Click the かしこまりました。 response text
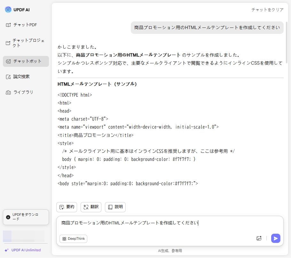The height and width of the screenshot is (258, 291). 77,47
